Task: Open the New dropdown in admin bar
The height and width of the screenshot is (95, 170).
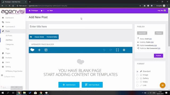Action: tap(50, 11)
